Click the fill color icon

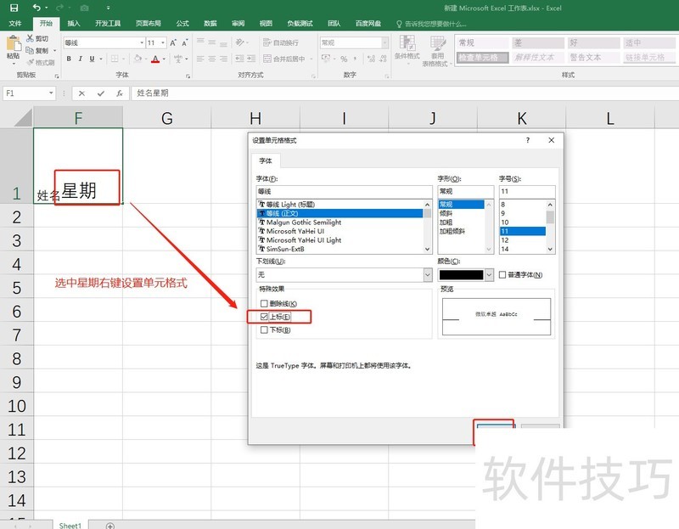[139, 59]
